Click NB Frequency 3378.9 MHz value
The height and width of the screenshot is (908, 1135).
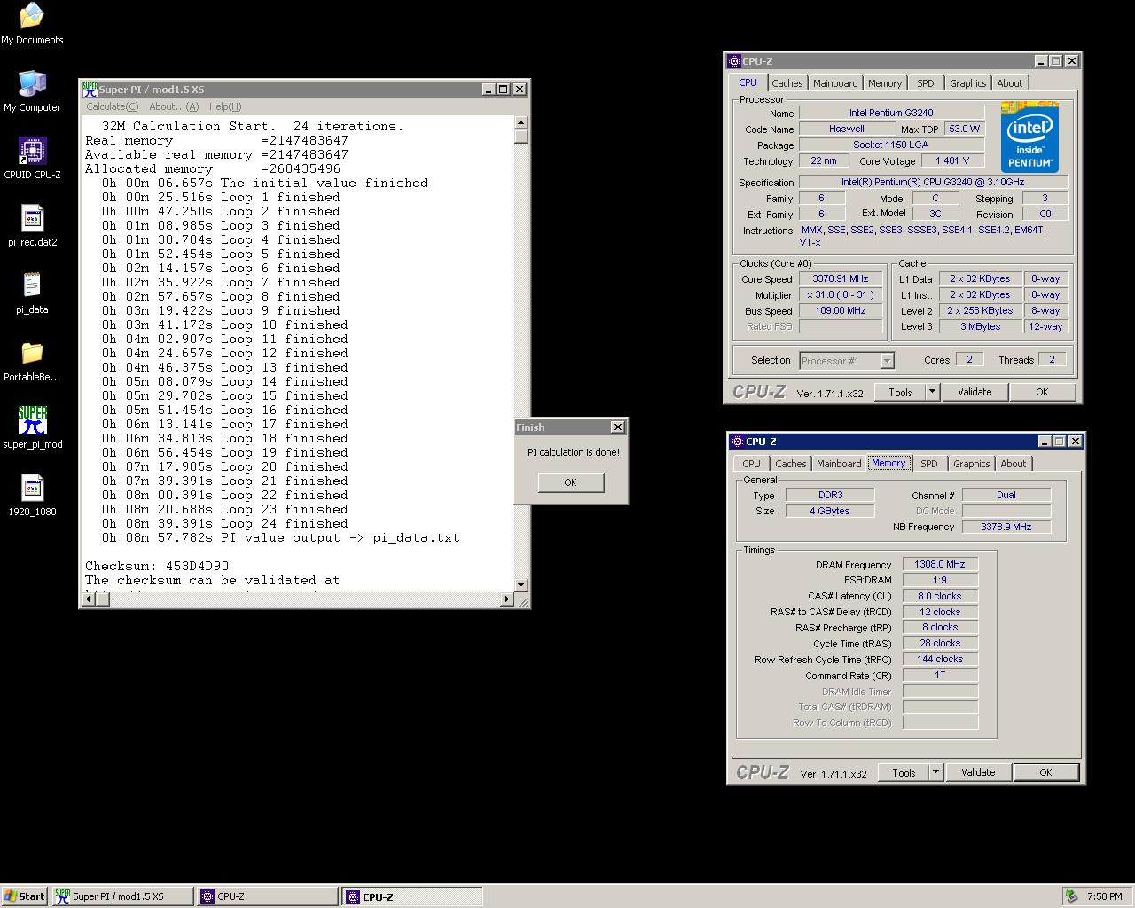[x=1006, y=527]
